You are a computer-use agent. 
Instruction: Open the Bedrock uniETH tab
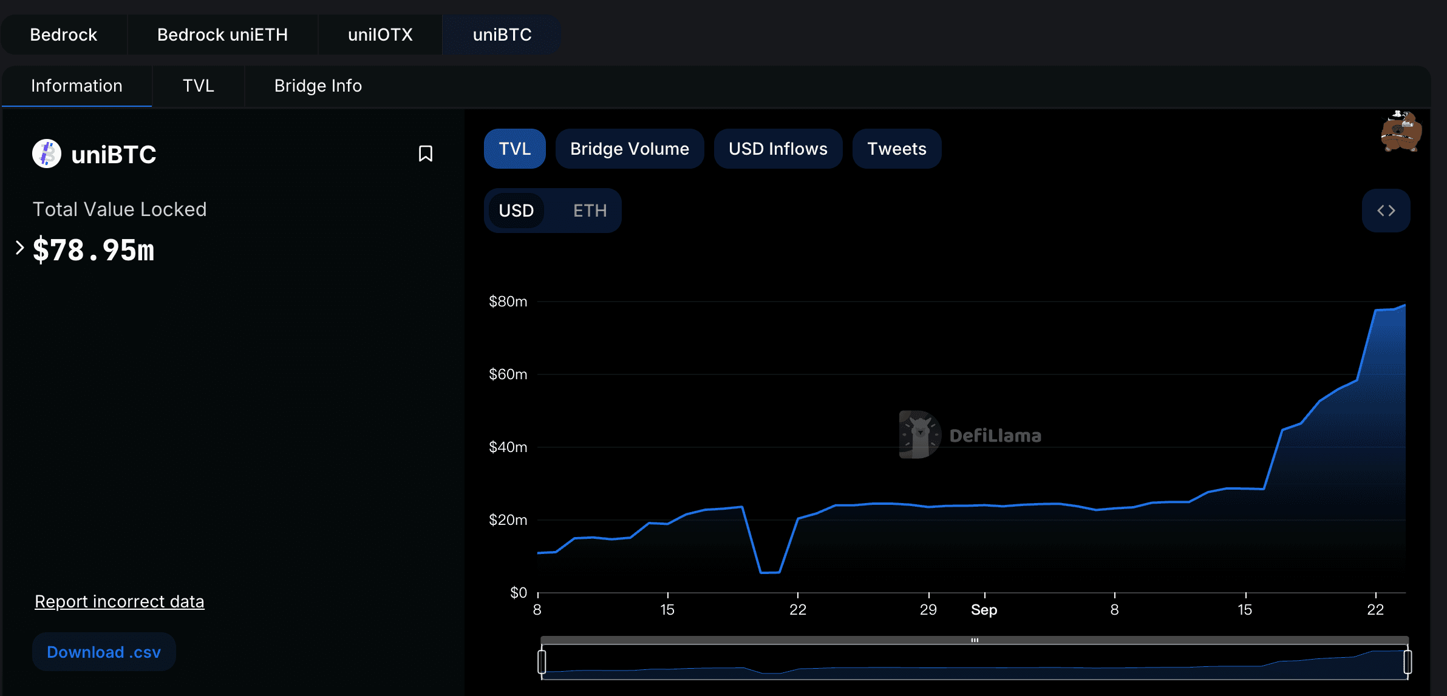point(222,35)
